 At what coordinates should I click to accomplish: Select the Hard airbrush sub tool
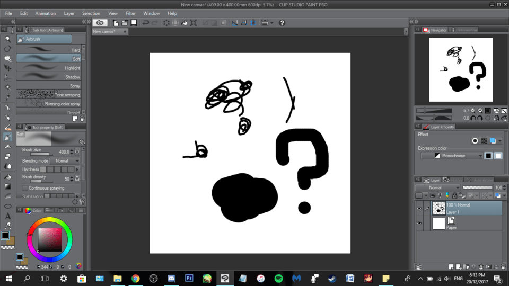pos(49,50)
